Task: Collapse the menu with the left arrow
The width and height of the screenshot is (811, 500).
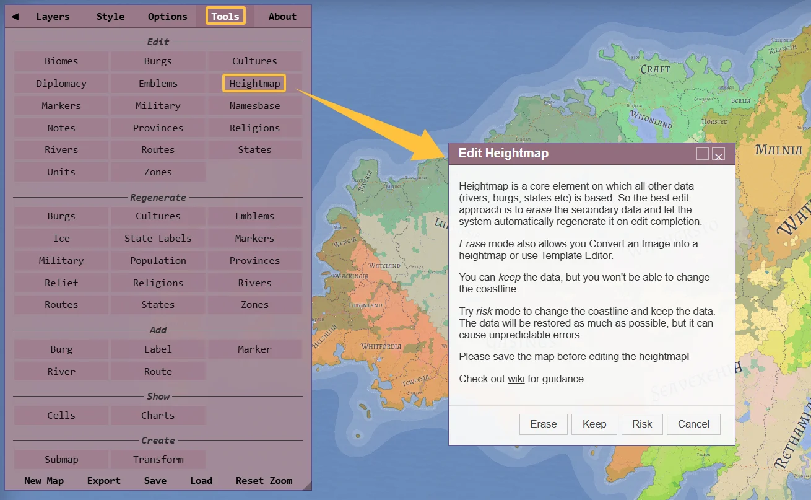Action: tap(15, 17)
